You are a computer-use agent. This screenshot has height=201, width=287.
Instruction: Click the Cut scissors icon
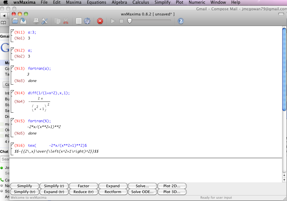[66, 21]
